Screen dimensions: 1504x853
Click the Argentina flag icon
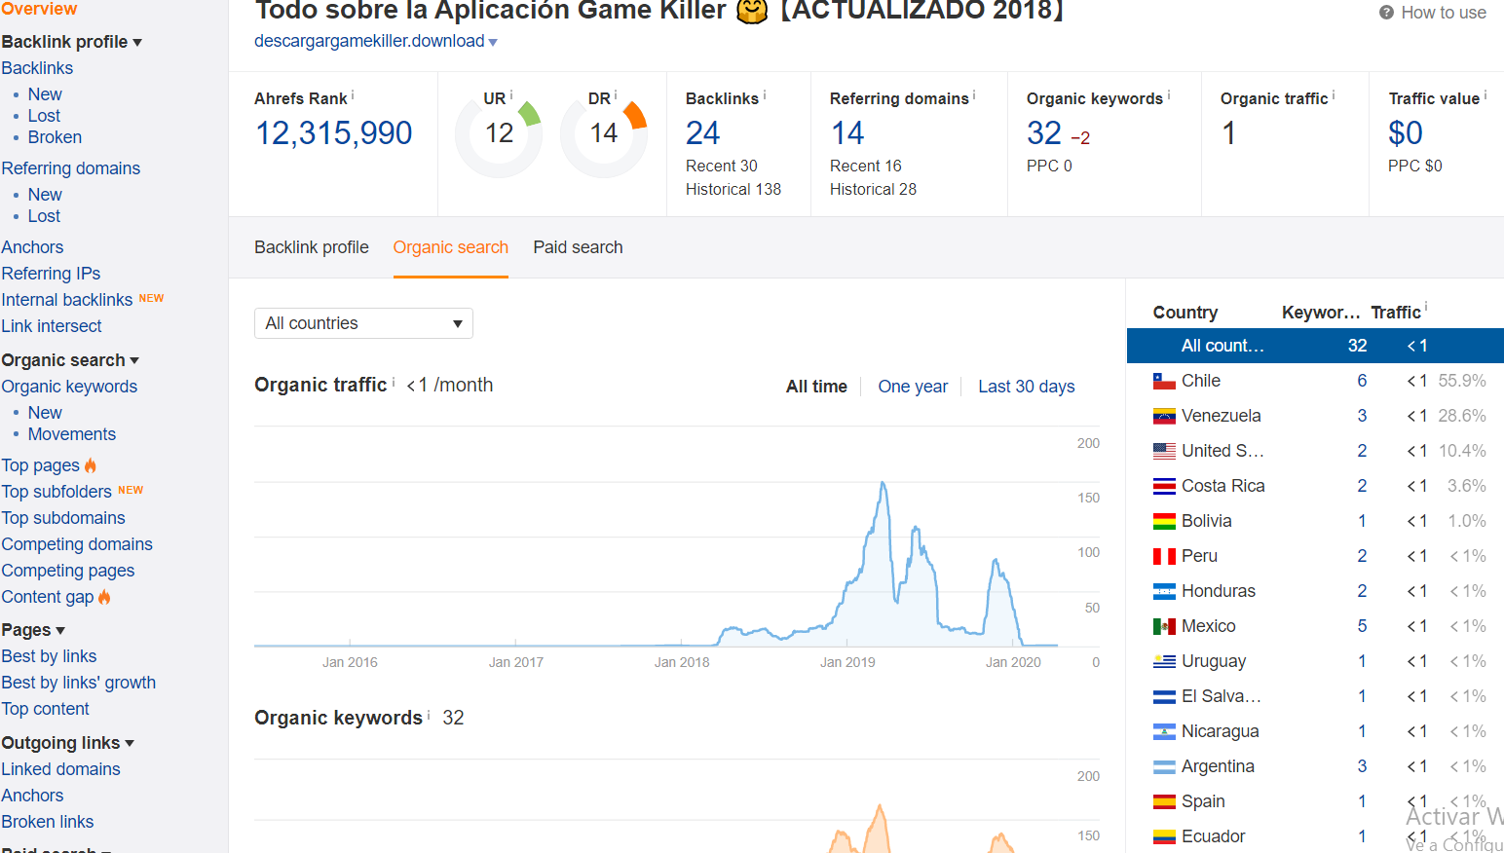click(x=1164, y=766)
